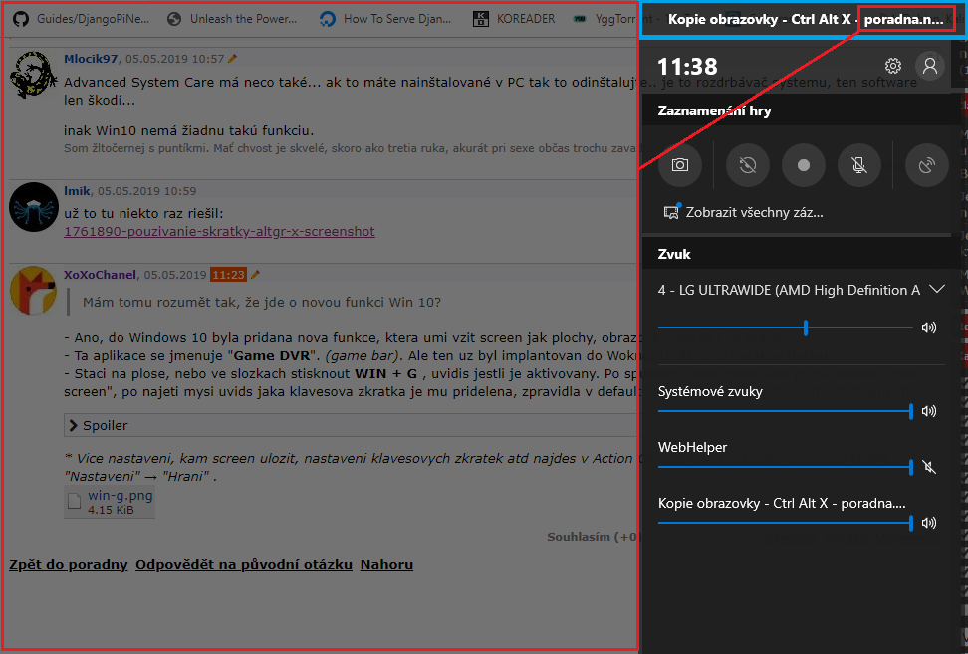Mute the LG ULTRAWIDE master volume speaker

[929, 327]
